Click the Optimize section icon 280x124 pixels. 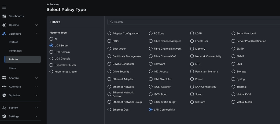click(x=4, y=95)
